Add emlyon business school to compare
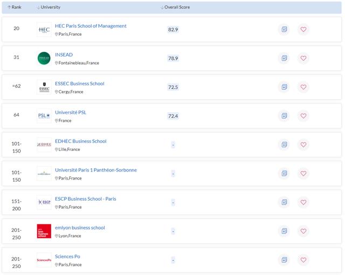Viewport: 345px width, 275px height. (x=284, y=231)
